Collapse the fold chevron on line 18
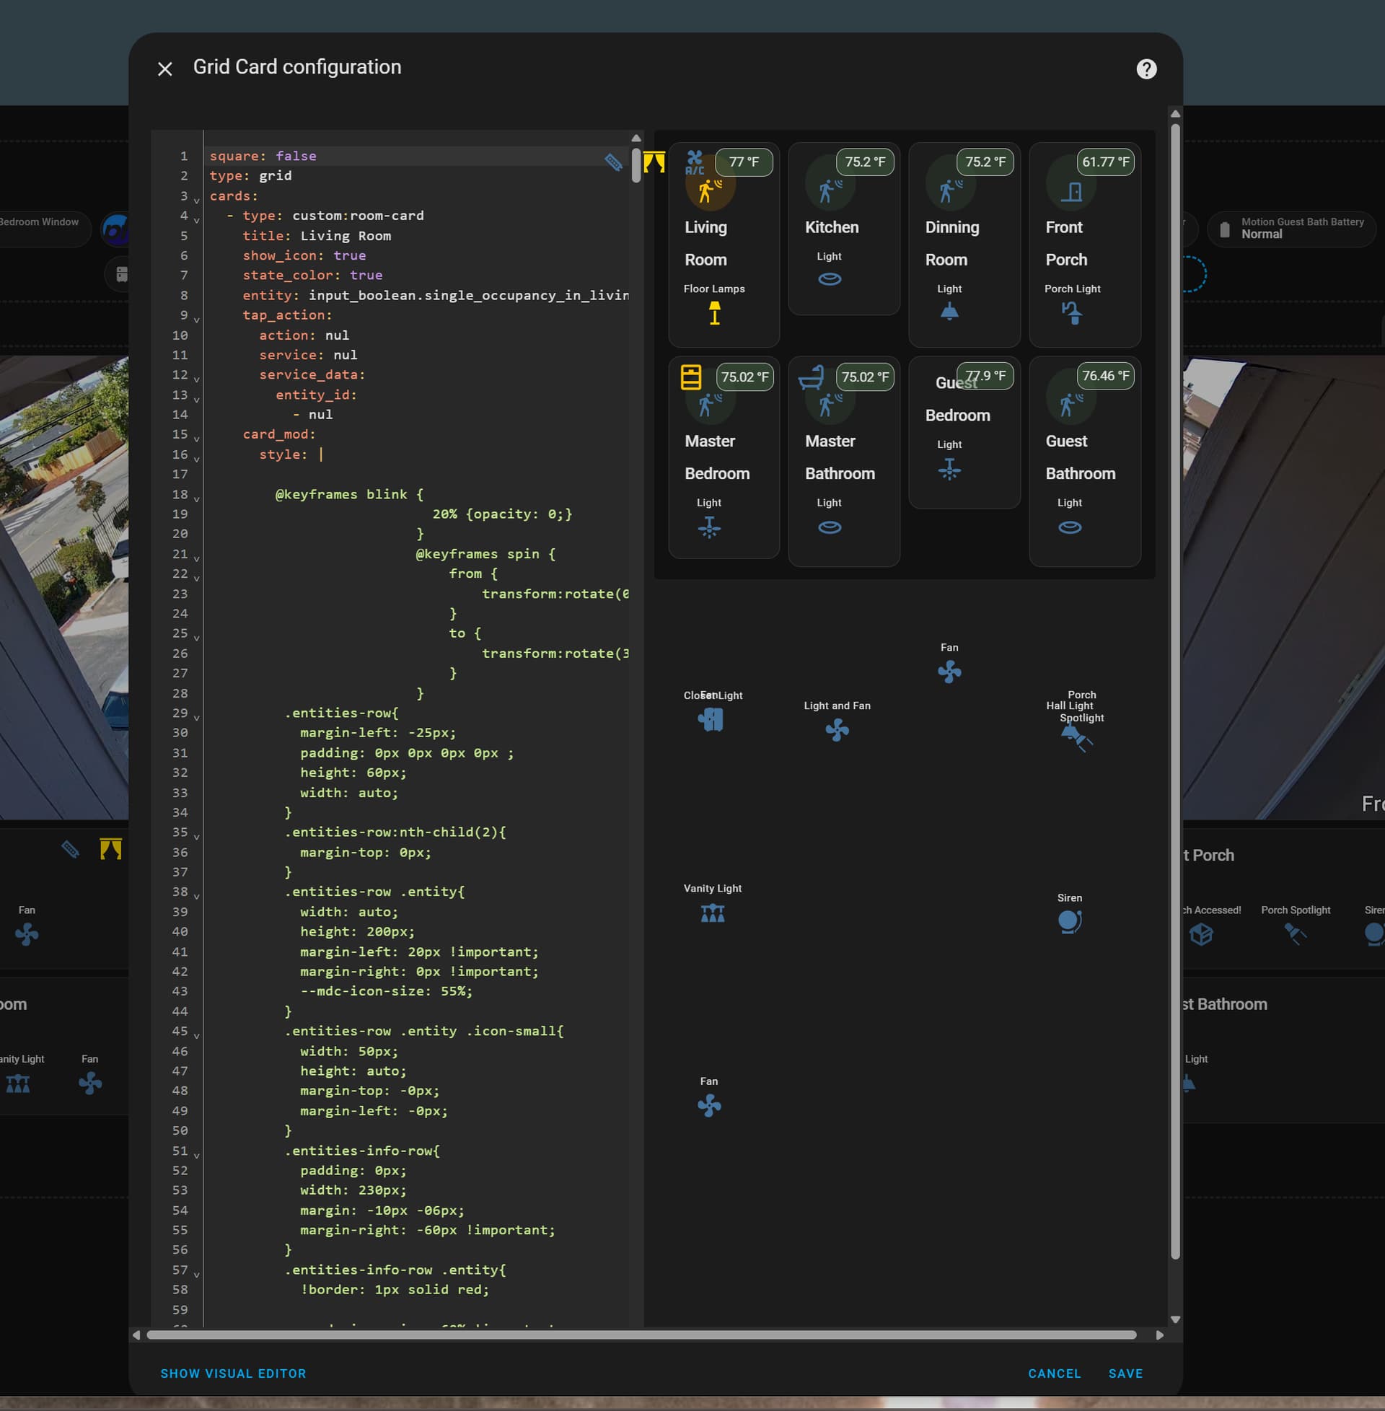This screenshot has width=1385, height=1411. point(195,497)
